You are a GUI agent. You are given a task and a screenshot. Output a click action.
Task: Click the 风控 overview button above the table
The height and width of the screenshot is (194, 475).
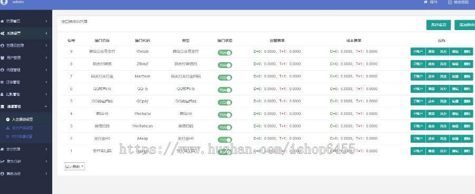point(439,25)
